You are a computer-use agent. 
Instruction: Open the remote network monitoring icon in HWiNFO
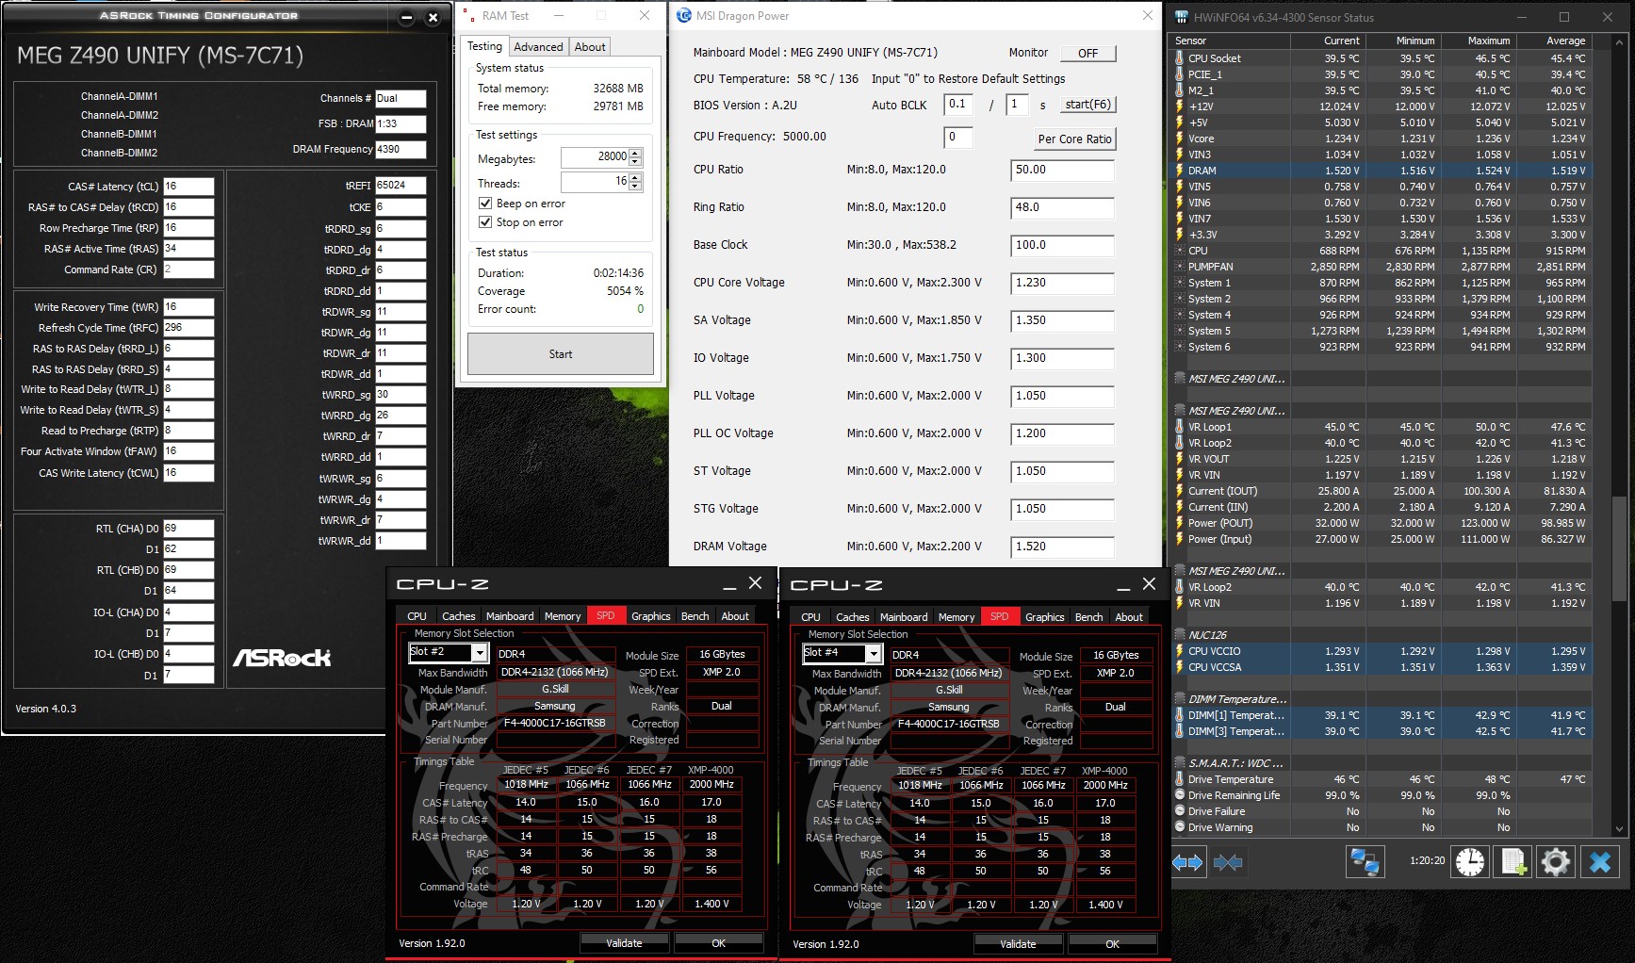[1365, 862]
